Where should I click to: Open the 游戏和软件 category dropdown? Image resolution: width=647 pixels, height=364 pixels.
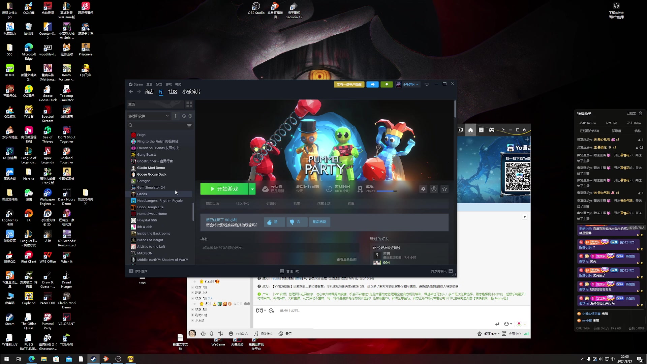148,116
